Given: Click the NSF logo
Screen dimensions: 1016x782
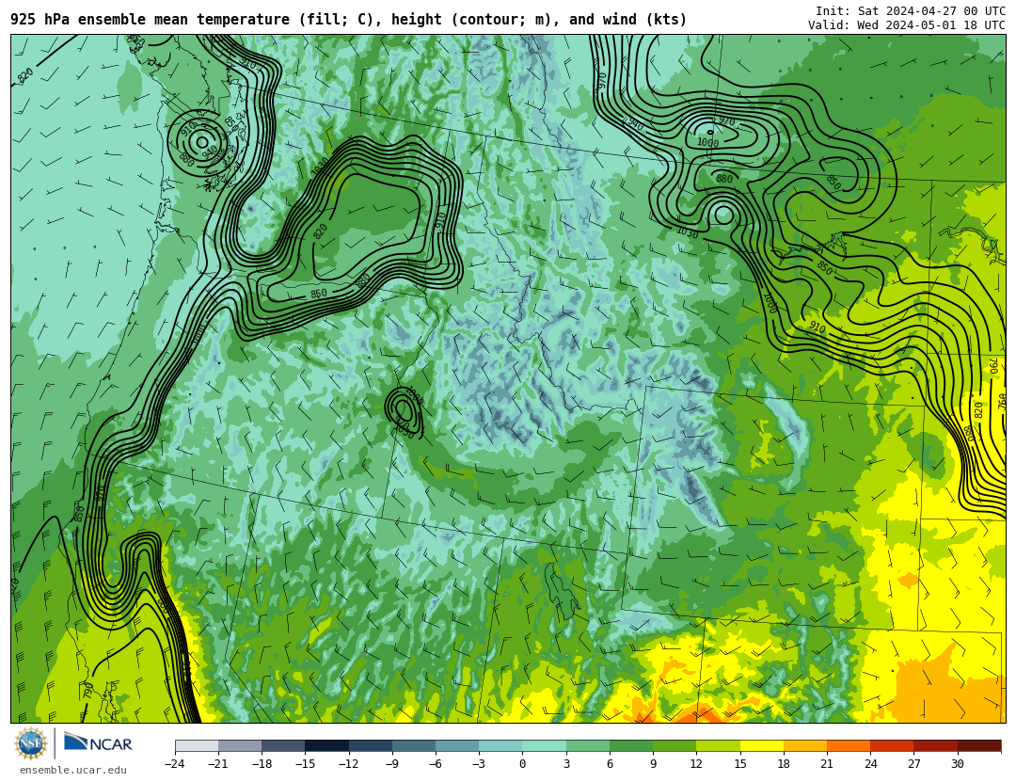Looking at the screenshot, I should [31, 743].
